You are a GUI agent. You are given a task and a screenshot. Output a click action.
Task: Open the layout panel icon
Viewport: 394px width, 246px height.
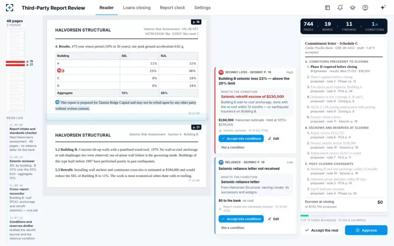(327, 8)
